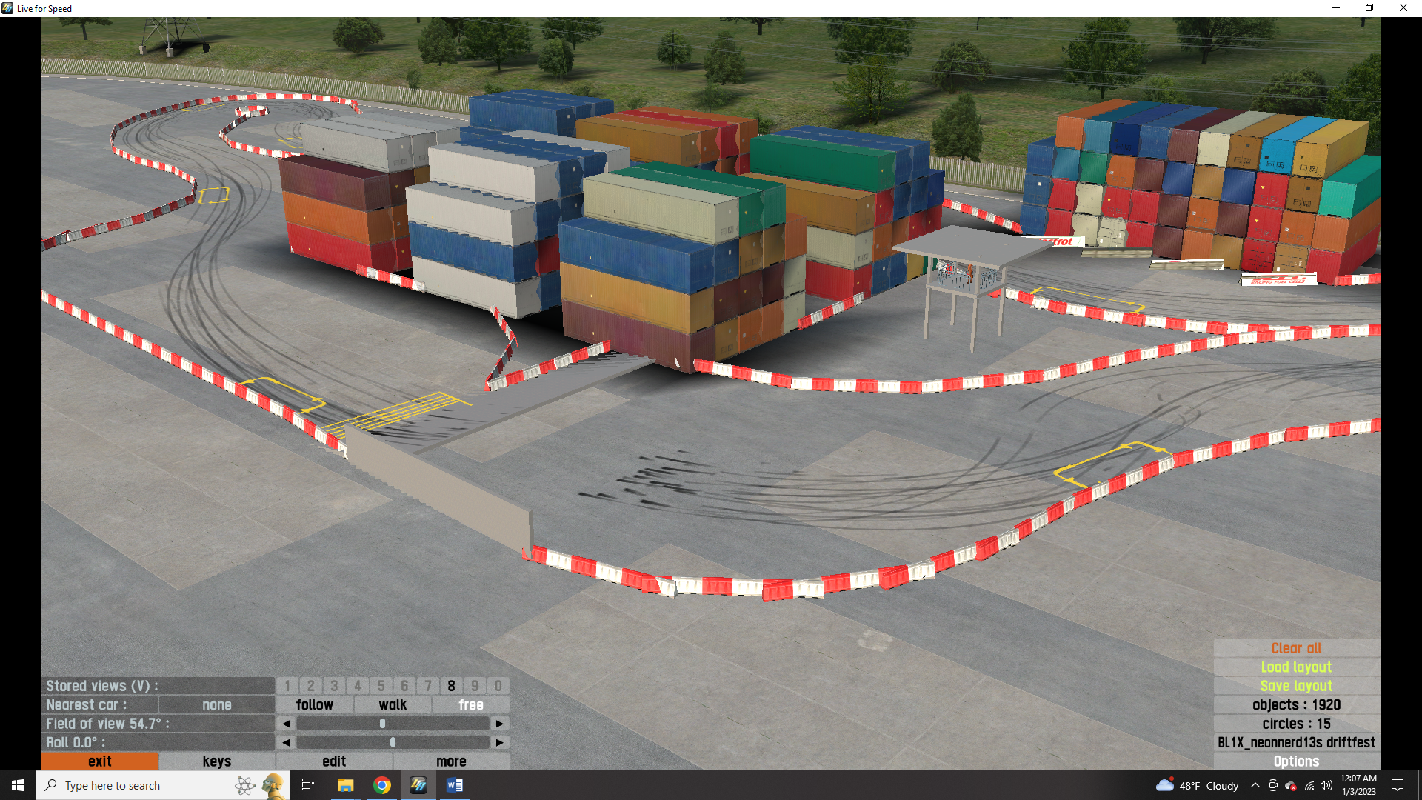Expand hidden system tray icons chevron
The image size is (1422, 800).
pyautogui.click(x=1255, y=785)
